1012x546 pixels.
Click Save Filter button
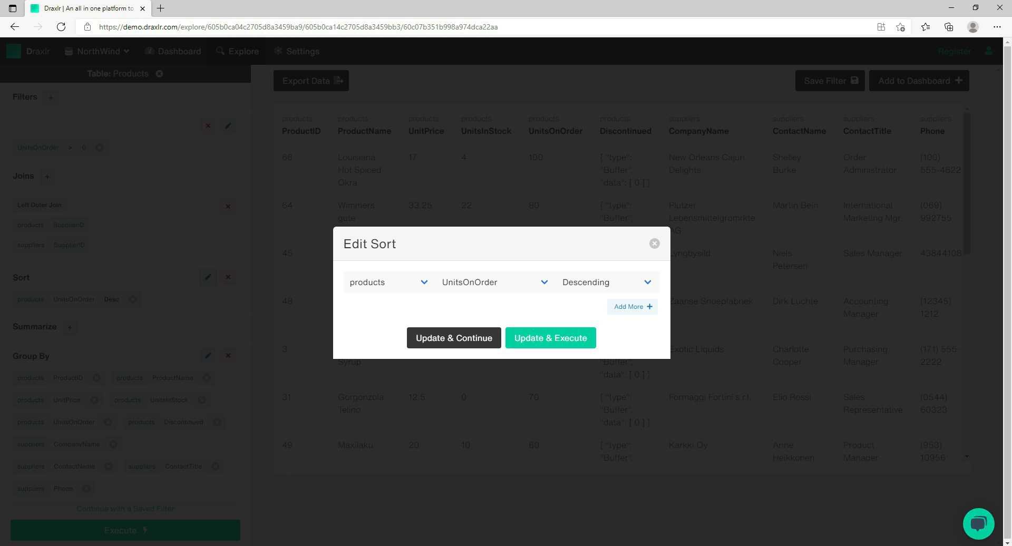[830, 81]
